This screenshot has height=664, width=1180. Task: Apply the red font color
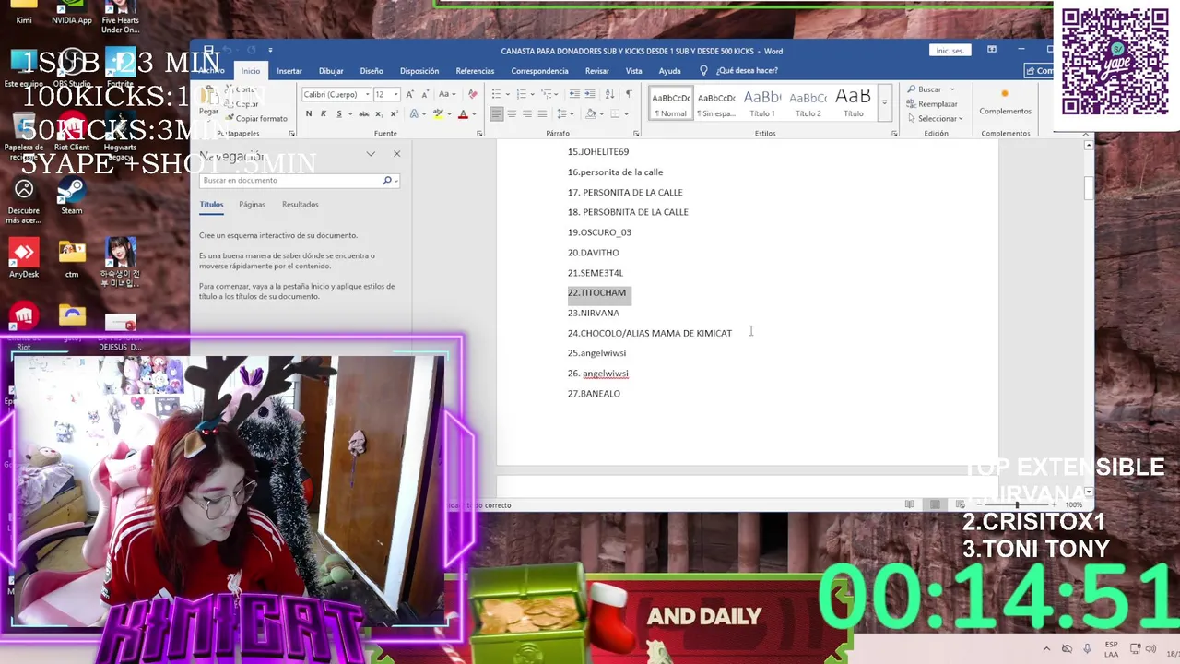point(463,113)
